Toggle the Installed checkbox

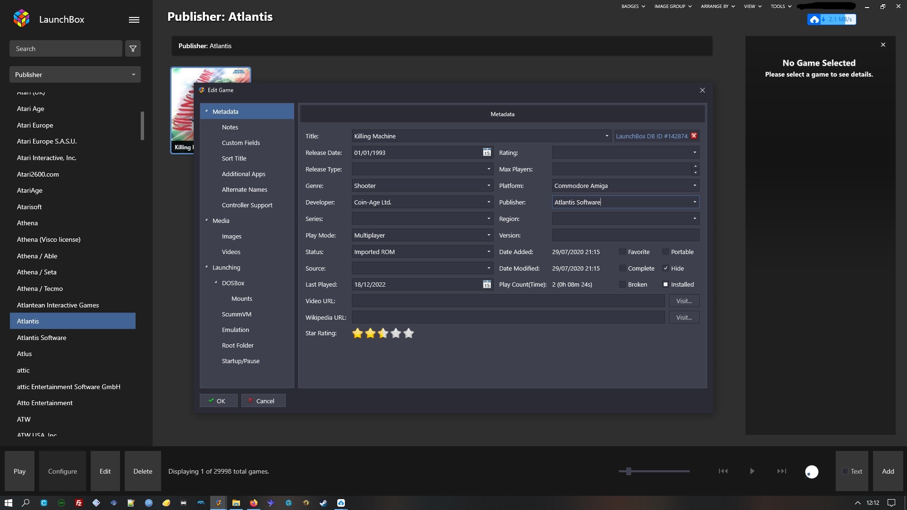666,284
